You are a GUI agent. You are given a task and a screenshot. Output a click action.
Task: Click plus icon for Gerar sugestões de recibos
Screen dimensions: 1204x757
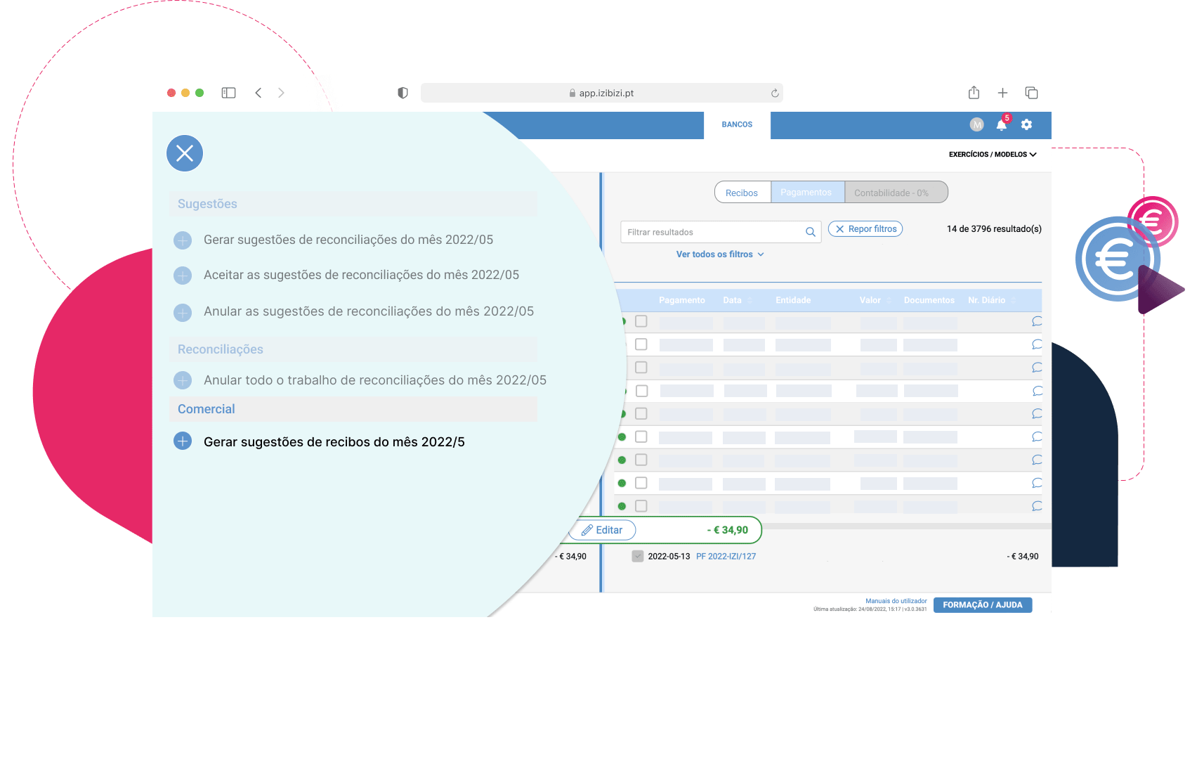tap(183, 441)
